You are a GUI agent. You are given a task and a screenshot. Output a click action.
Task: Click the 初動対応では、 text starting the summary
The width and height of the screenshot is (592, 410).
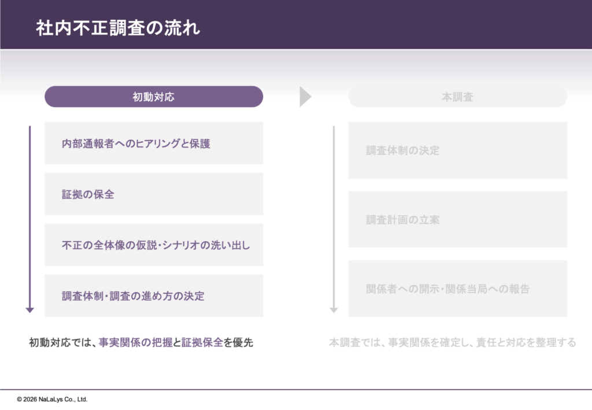tap(63, 342)
